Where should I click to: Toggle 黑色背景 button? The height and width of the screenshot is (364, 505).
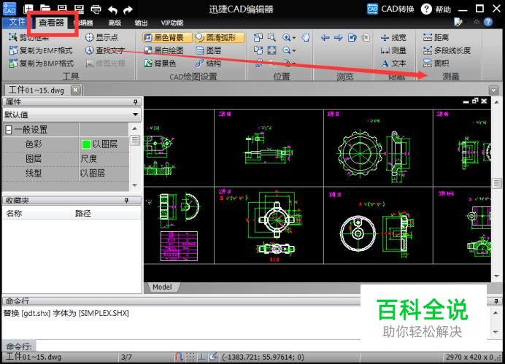pos(167,38)
